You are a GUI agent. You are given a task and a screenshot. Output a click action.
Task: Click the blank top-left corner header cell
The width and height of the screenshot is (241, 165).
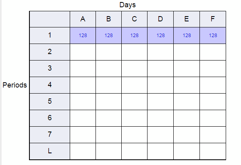coord(50,19)
